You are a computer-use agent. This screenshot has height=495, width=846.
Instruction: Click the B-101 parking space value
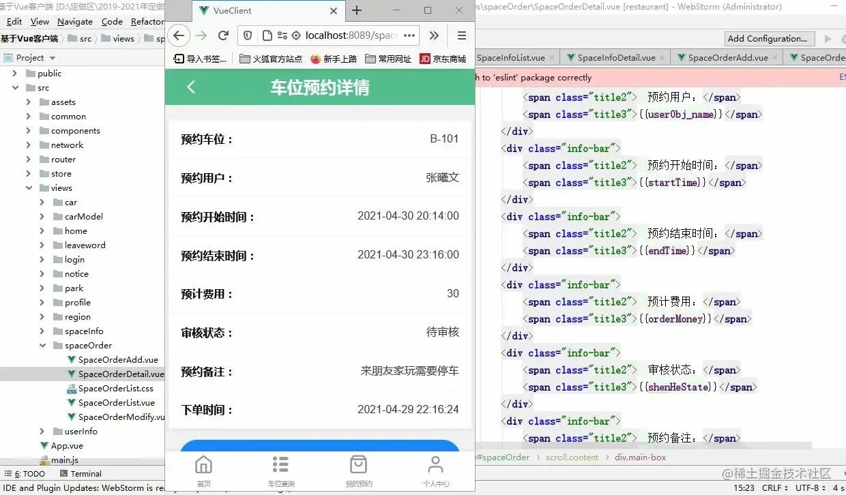point(444,138)
